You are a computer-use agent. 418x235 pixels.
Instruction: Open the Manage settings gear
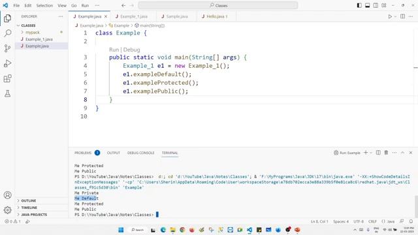point(7,210)
